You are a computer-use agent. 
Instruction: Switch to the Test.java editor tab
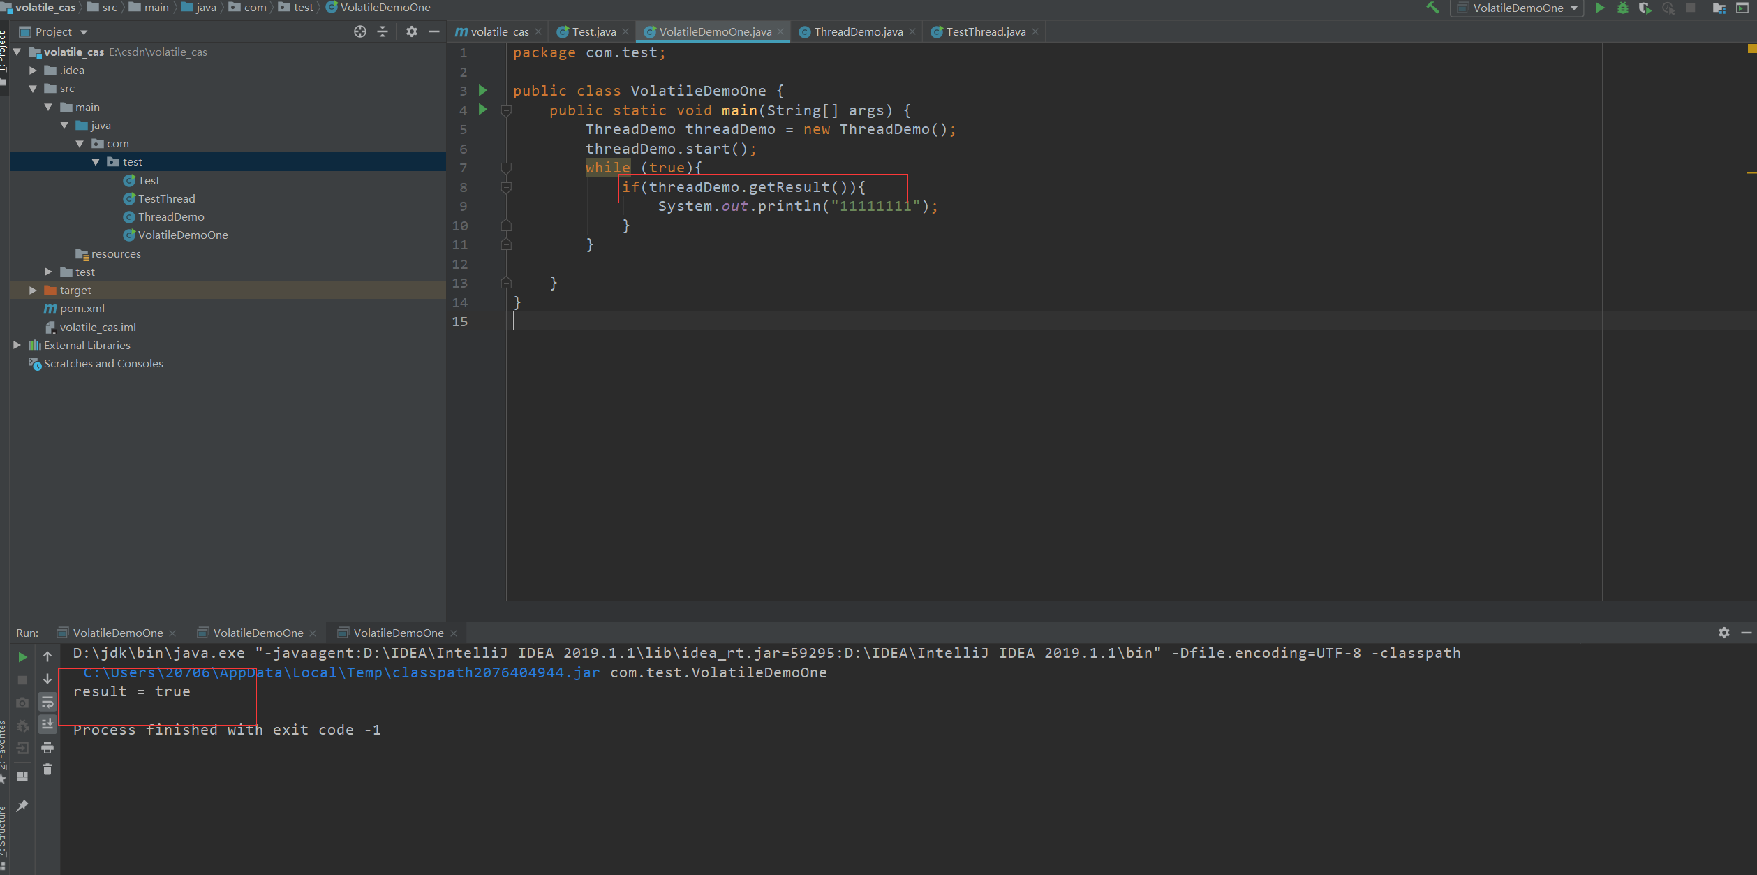coord(593,31)
